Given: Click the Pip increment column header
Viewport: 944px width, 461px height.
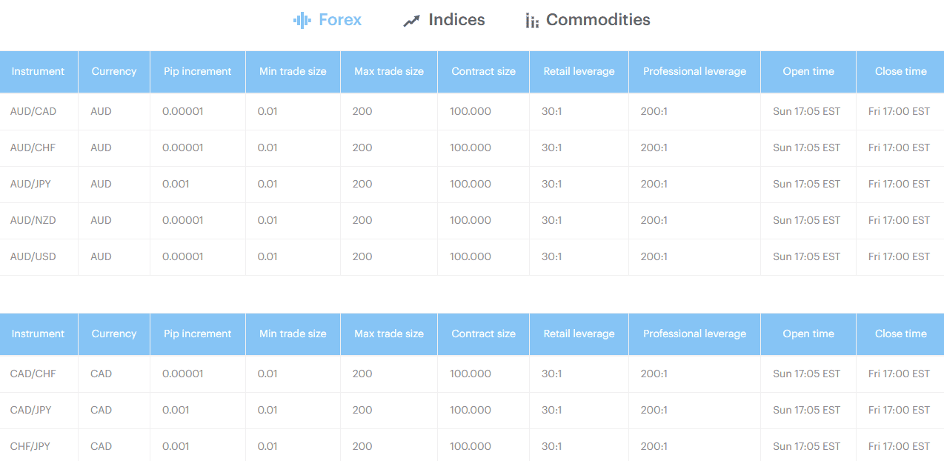Looking at the screenshot, I should tap(197, 71).
